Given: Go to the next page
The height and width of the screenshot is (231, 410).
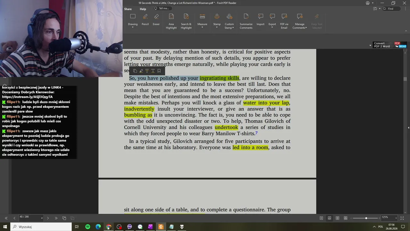Looking at the screenshot, I should (x=48, y=218).
